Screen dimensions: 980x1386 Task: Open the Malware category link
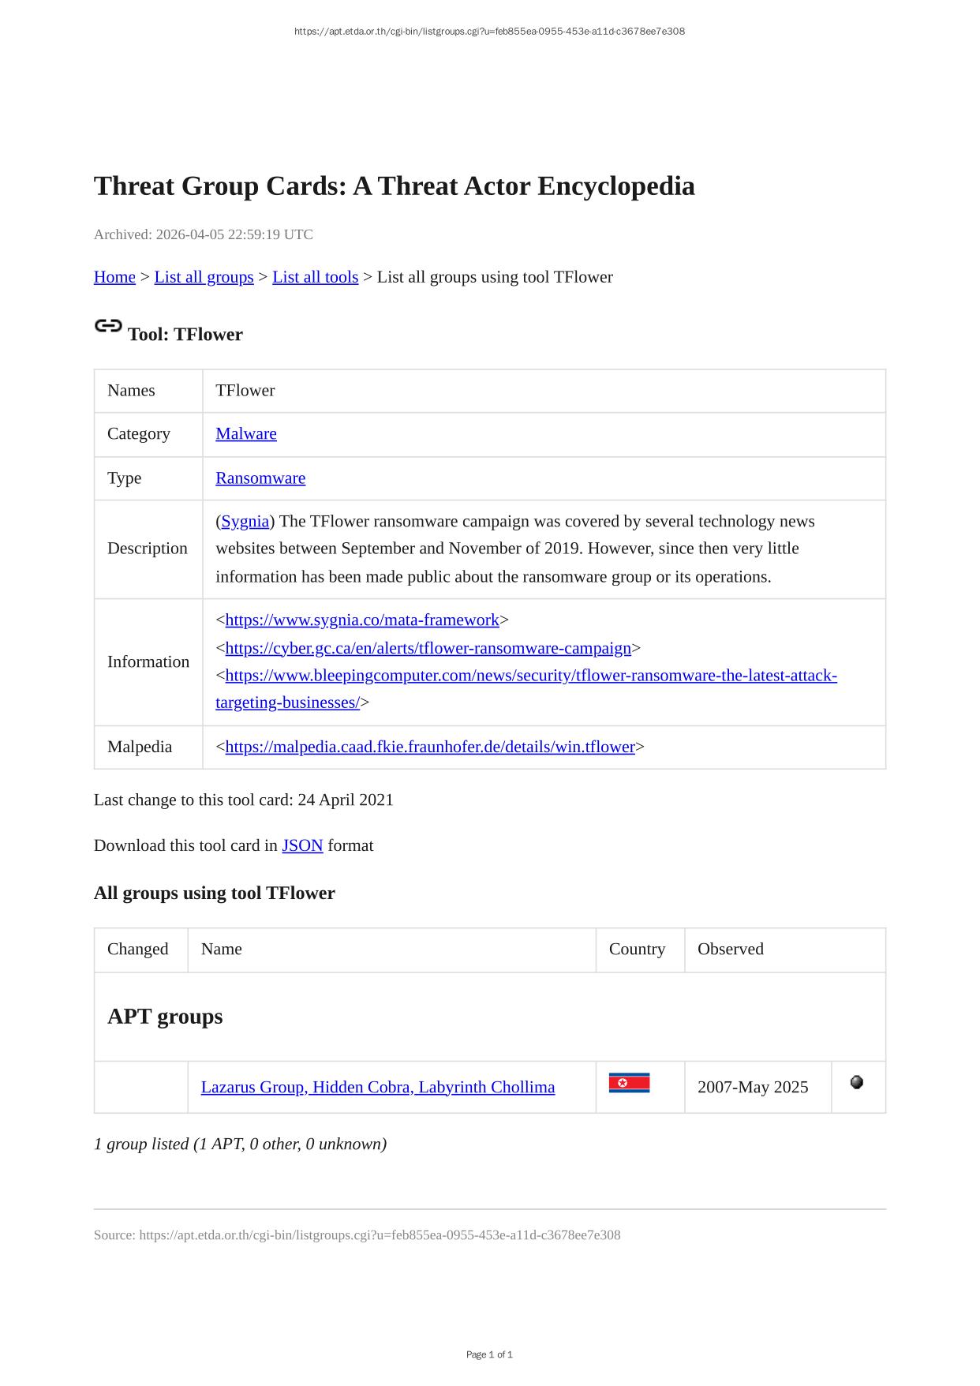tap(246, 434)
